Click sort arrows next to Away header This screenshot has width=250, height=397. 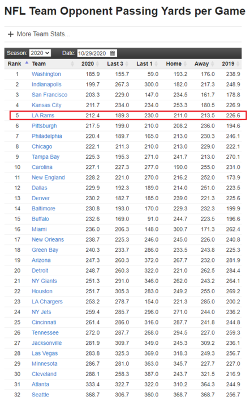pos(212,64)
